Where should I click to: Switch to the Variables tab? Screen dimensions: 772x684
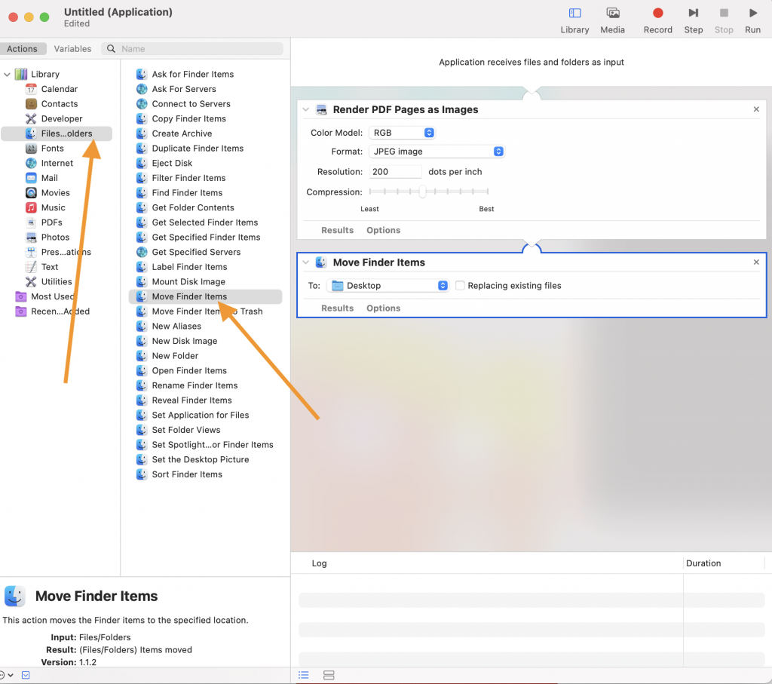coord(72,49)
